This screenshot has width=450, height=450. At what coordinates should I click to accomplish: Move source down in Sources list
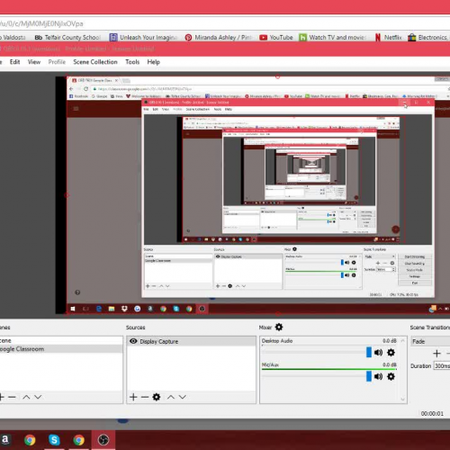[x=183, y=397]
